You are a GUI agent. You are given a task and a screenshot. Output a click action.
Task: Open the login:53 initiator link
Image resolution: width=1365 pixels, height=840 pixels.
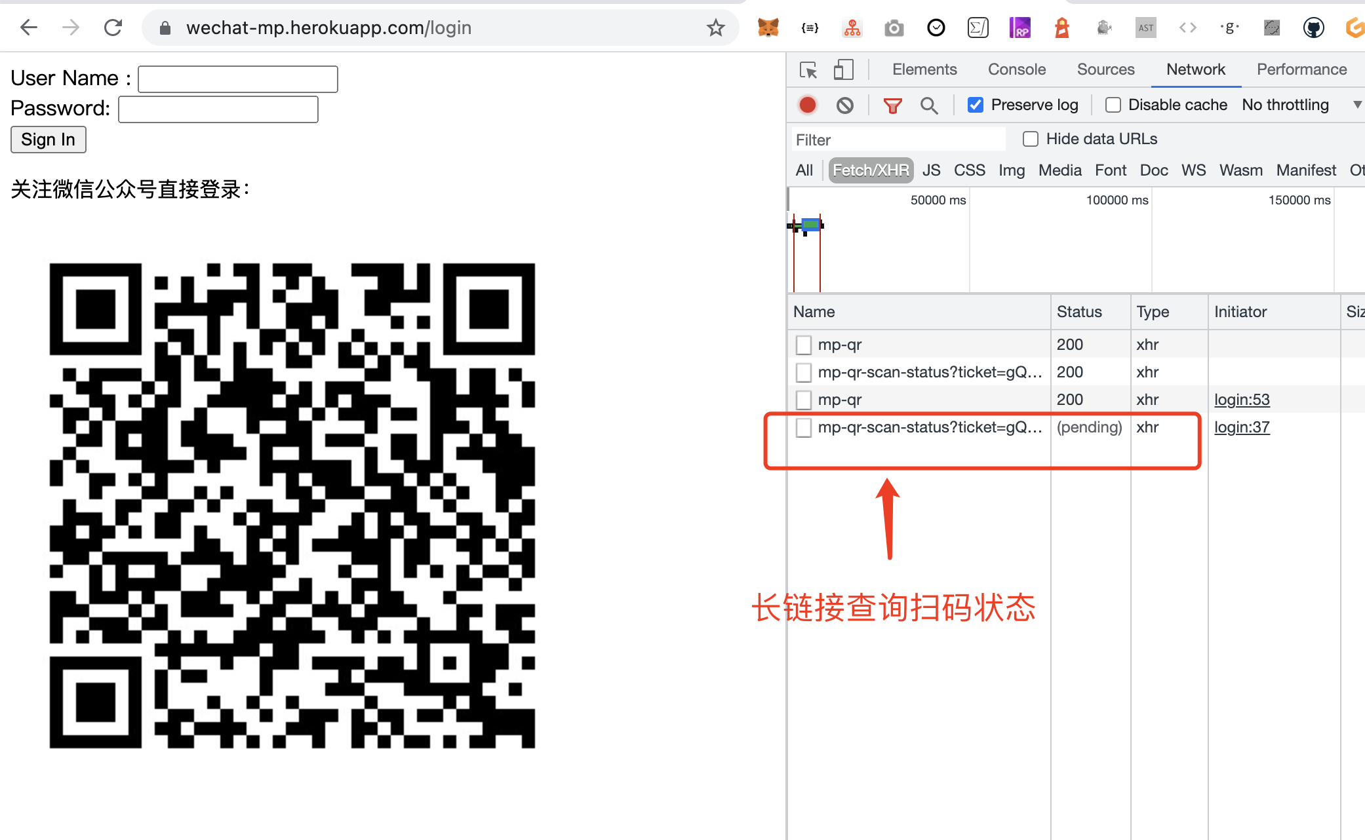tap(1242, 400)
